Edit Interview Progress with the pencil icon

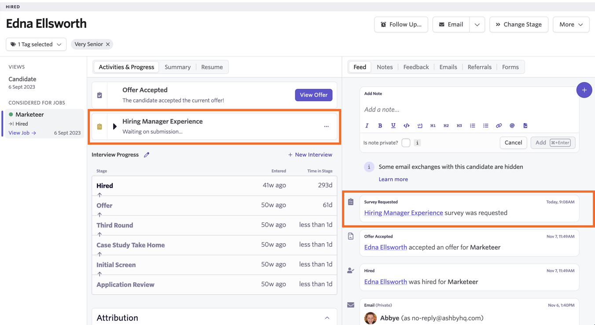click(147, 155)
